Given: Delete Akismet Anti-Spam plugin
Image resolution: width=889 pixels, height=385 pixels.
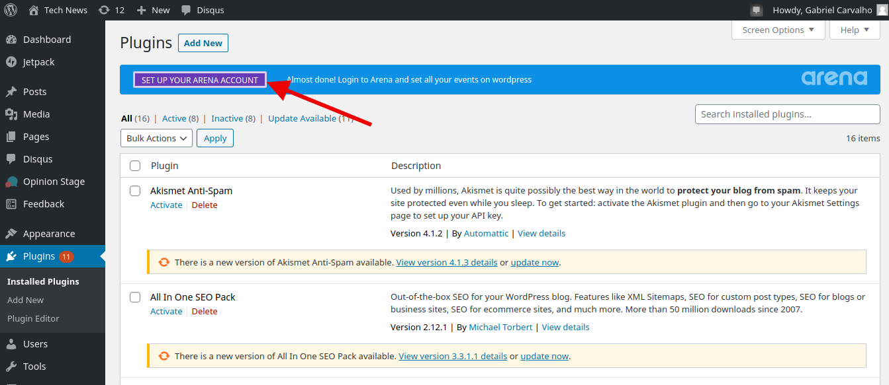Looking at the screenshot, I should point(205,205).
